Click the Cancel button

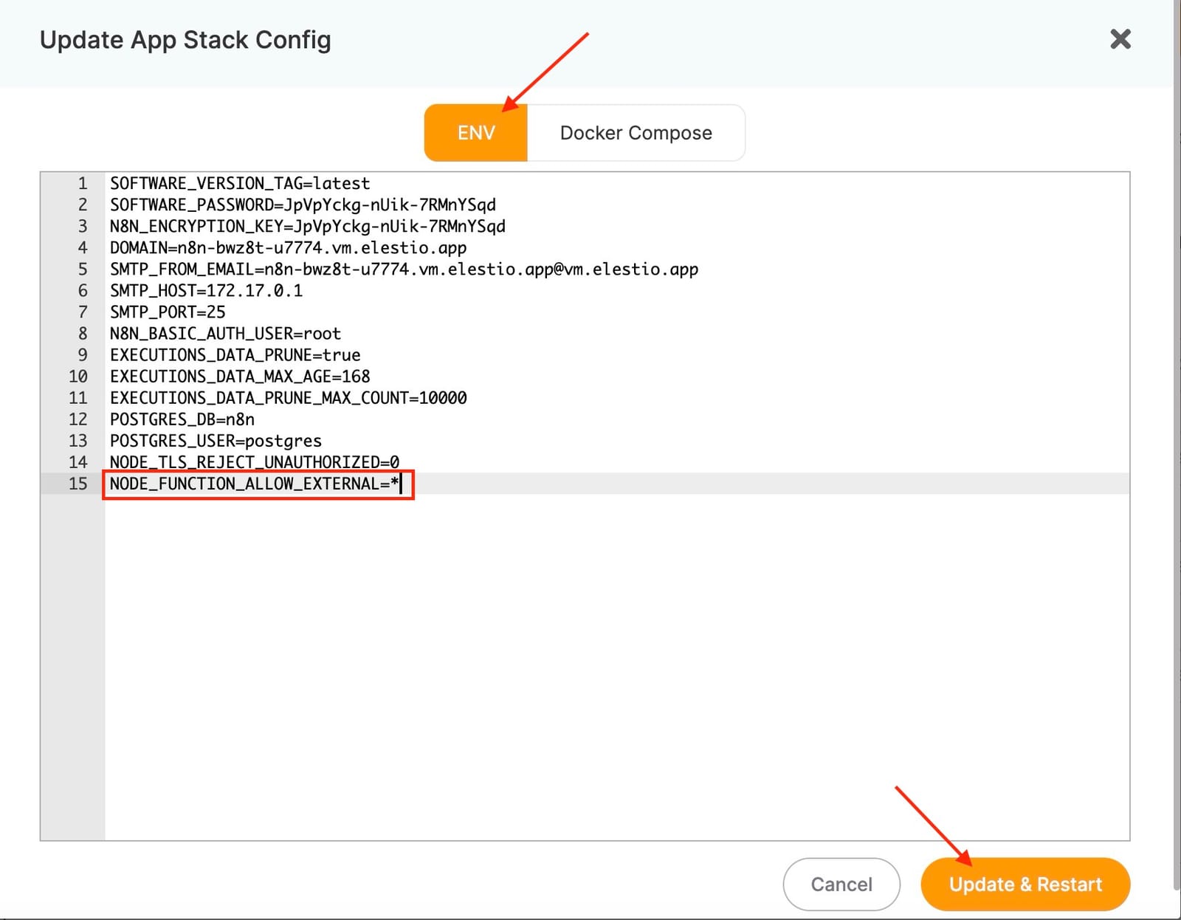(841, 884)
